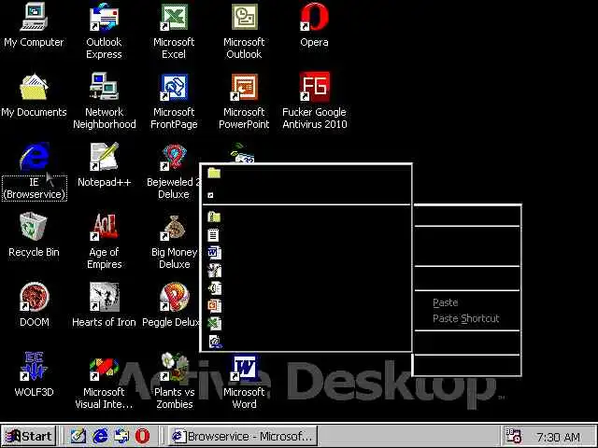Pick the bottom-most icon entry in the submenu
Screen dimensions: 598x448
pyautogui.click(x=306, y=342)
